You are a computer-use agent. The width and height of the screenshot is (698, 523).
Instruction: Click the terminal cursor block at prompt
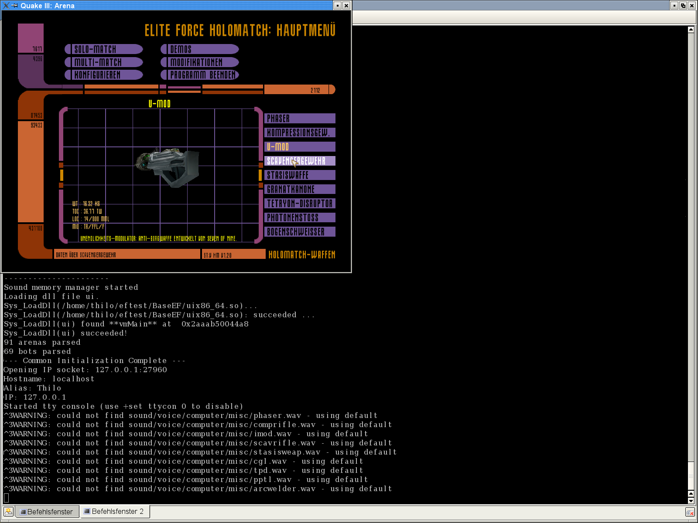click(x=6, y=498)
